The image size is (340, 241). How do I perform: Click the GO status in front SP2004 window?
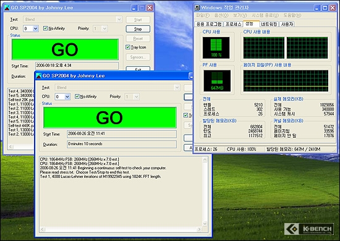point(109,117)
